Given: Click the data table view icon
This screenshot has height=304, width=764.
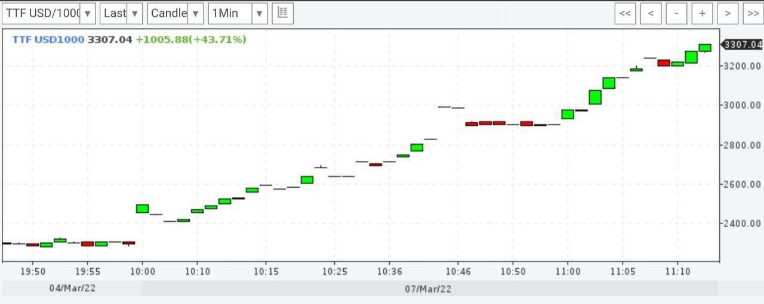Looking at the screenshot, I should [283, 13].
